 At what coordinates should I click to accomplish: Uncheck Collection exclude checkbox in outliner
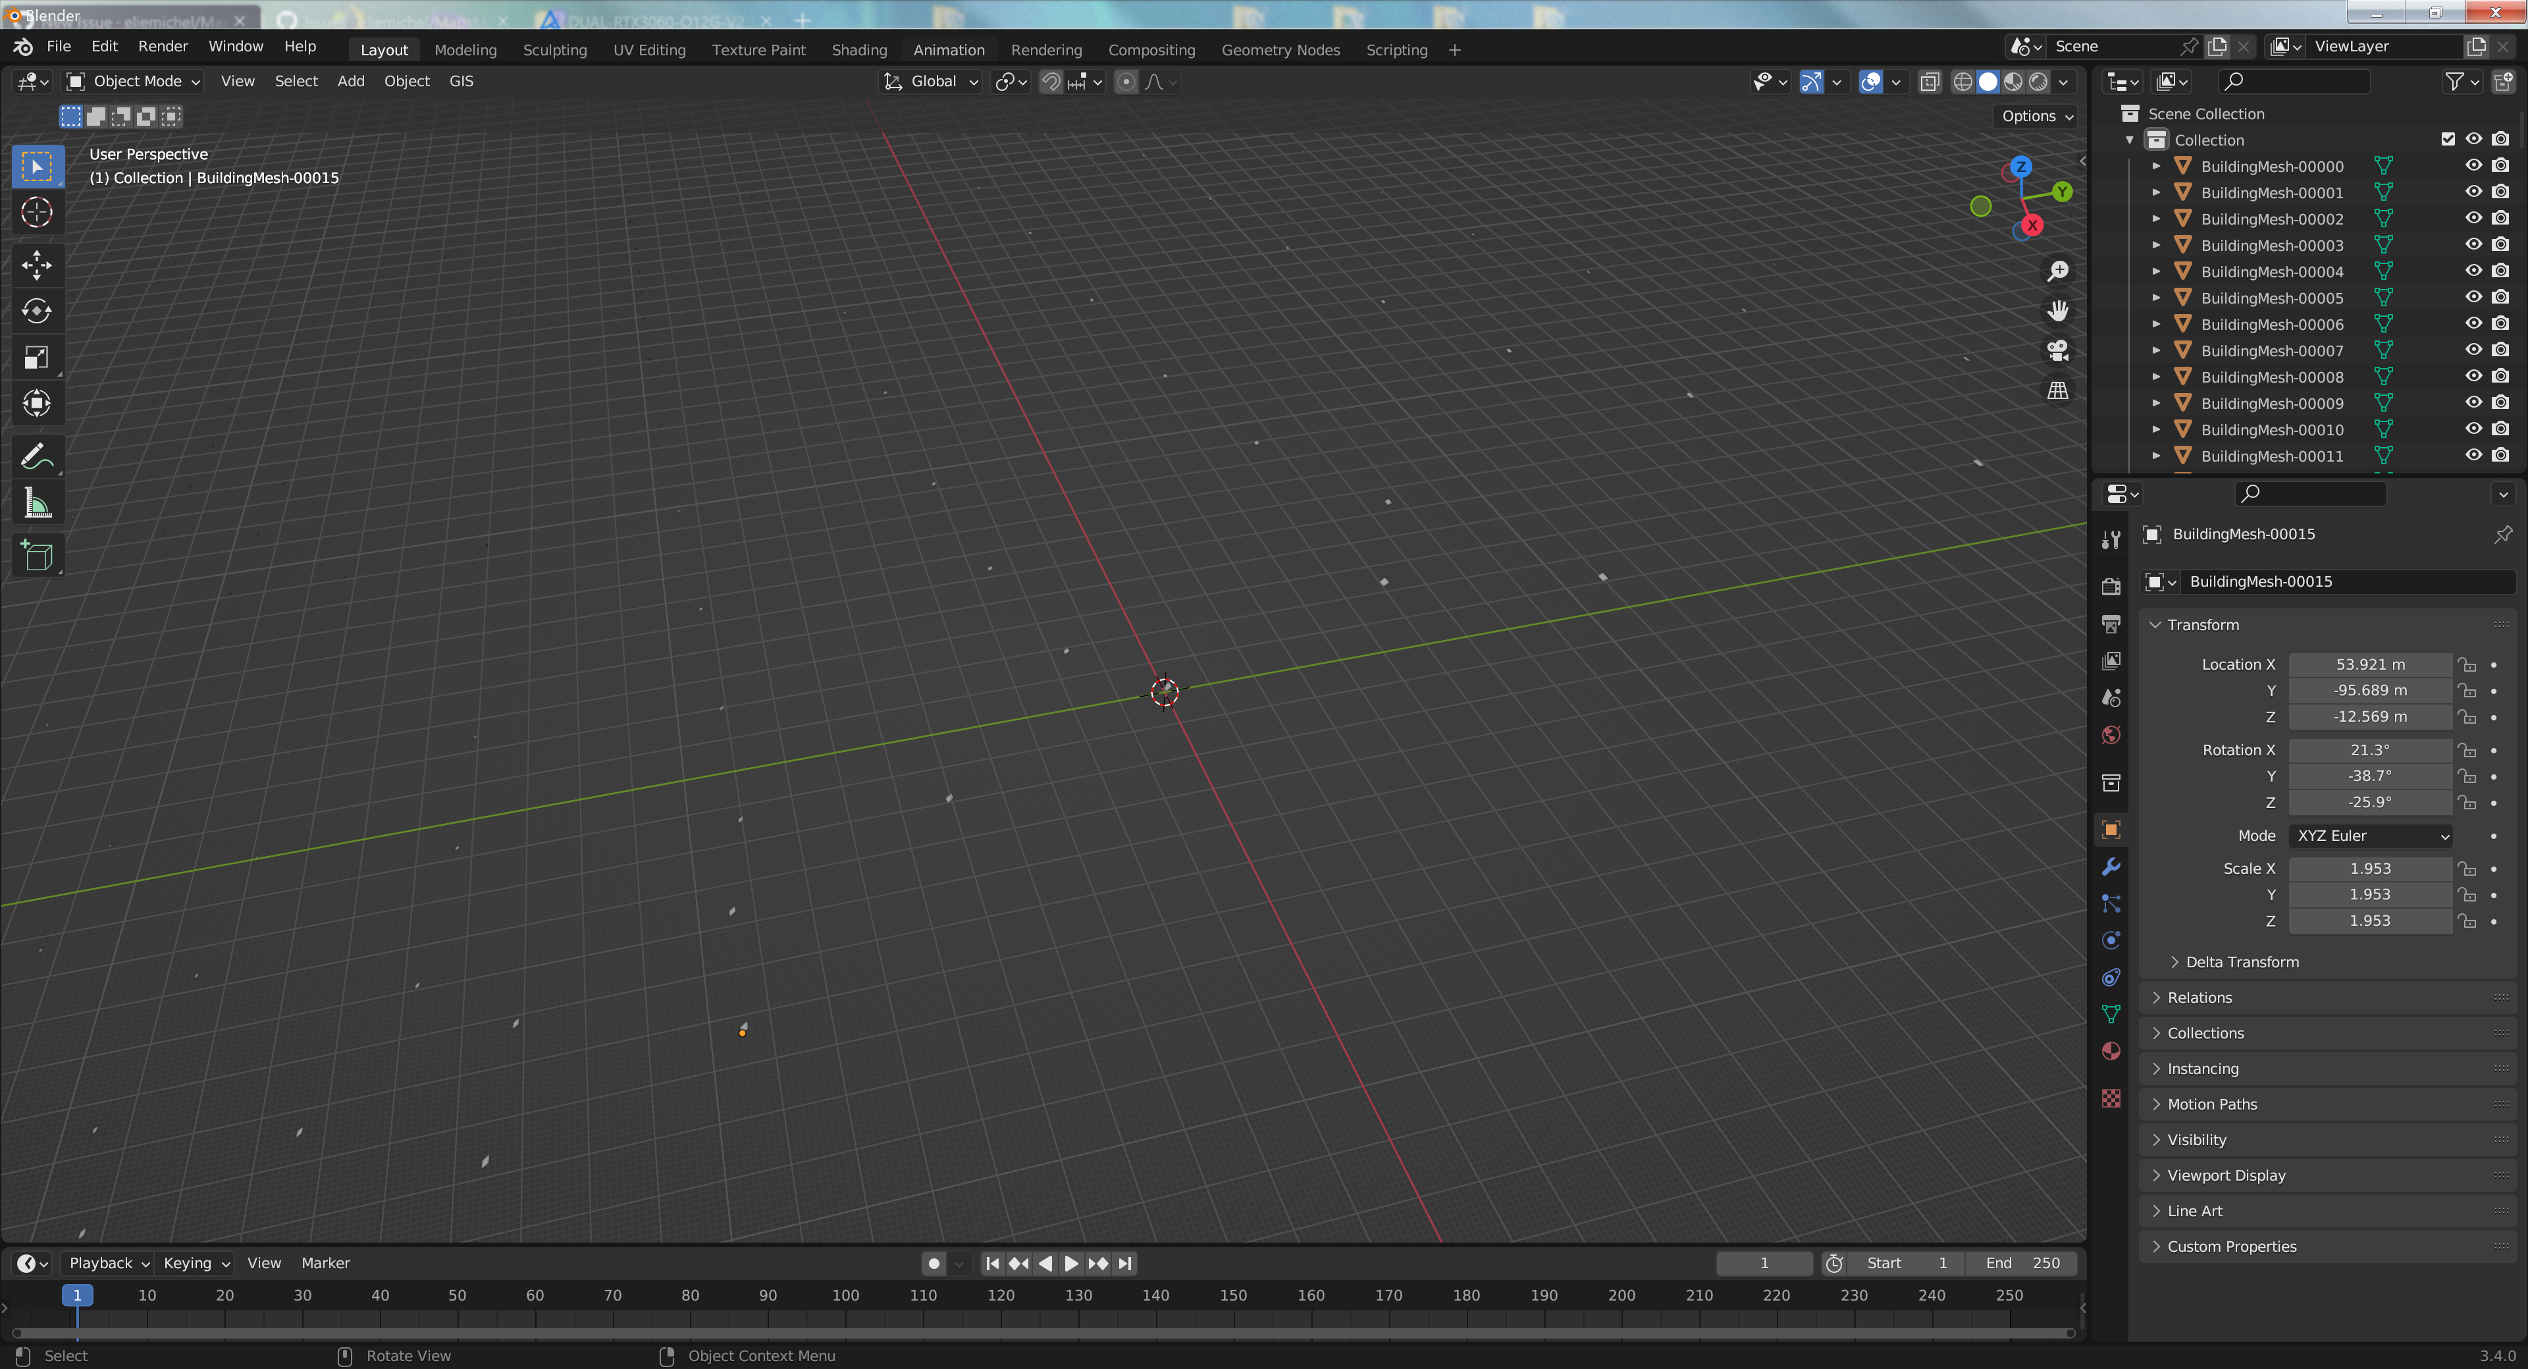[2448, 140]
